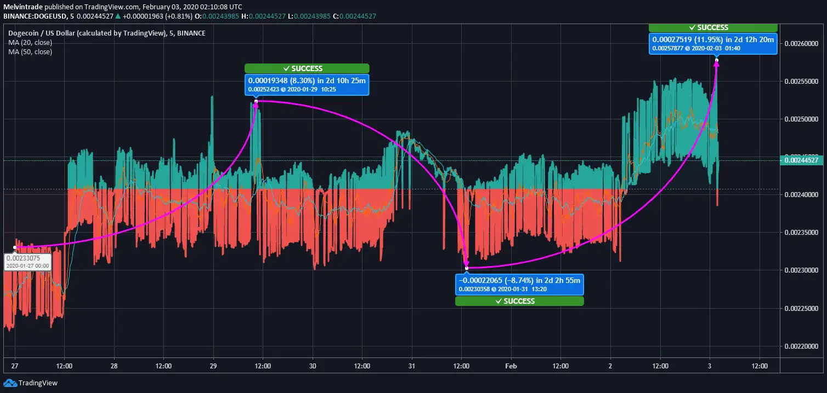Click the magenta arrowhead at the 0.00257877 peak
The height and width of the screenshot is (393, 827).
(716, 62)
